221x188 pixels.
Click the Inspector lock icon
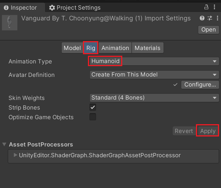[206, 7]
